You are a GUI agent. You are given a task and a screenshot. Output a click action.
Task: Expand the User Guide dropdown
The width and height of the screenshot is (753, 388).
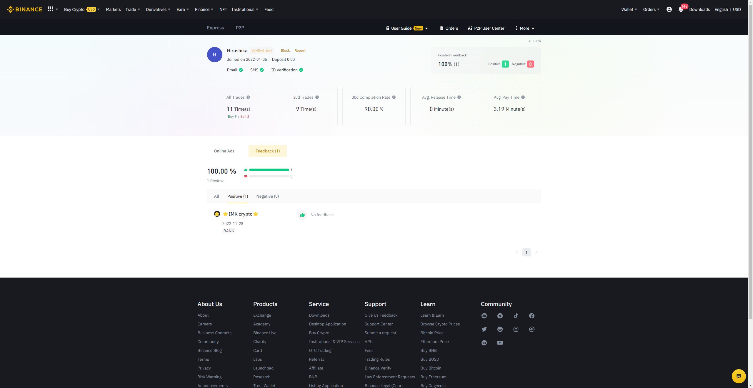pyautogui.click(x=407, y=28)
